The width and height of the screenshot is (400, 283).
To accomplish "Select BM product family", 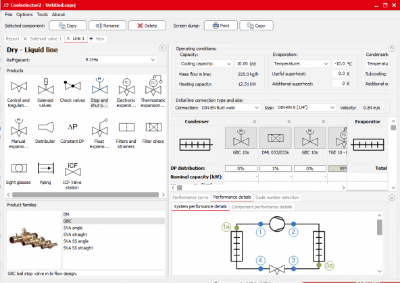I will [114, 214].
